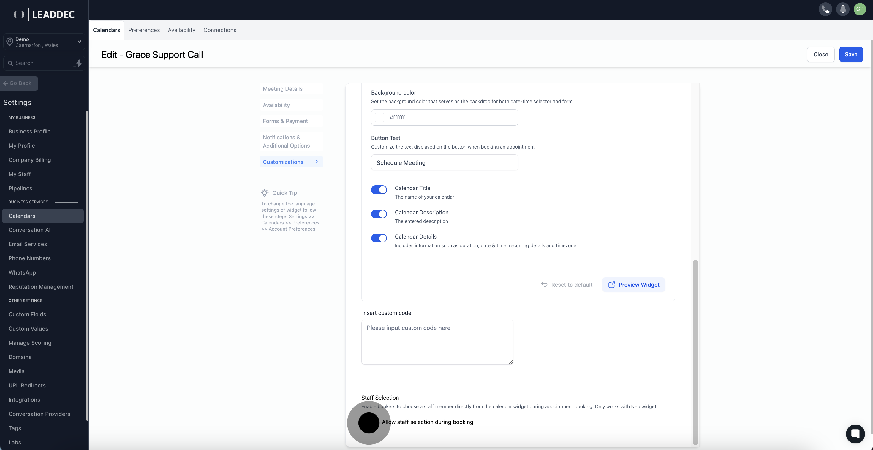
Task: Open the GP user avatar menu
Action: tap(860, 9)
